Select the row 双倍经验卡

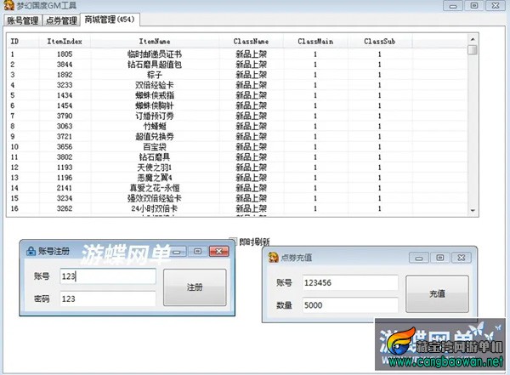pyautogui.click(x=237, y=85)
